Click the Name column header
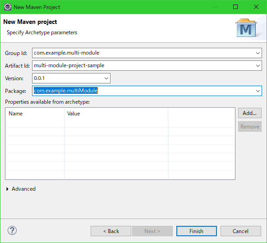 (x=35, y=114)
